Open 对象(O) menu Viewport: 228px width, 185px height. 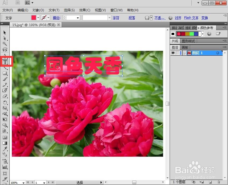click(38, 10)
